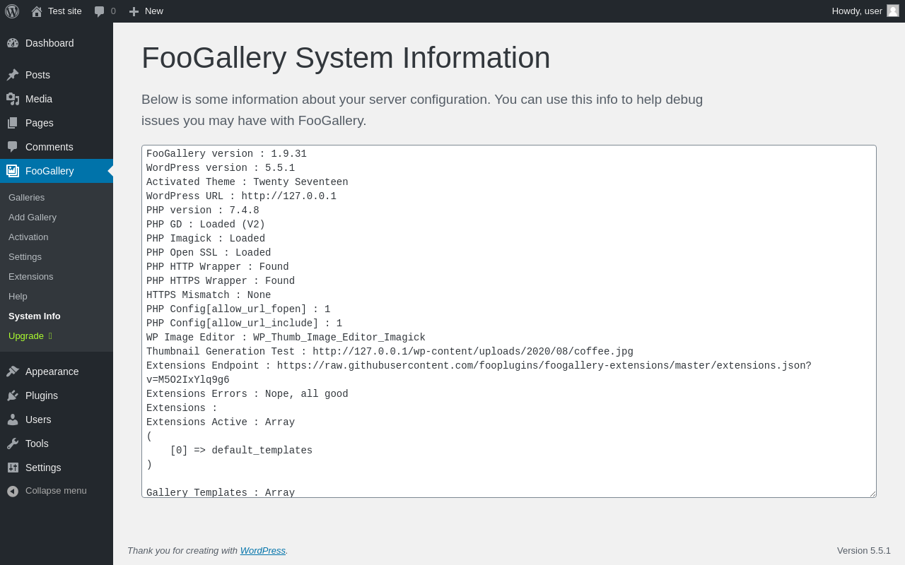This screenshot has width=905, height=565.
Task: Click Collapse menu text
Action: coord(56,491)
